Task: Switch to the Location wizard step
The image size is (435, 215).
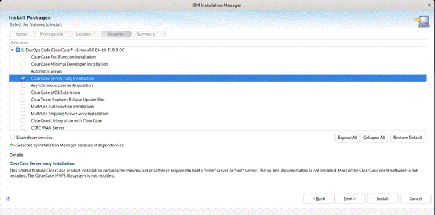Action: coord(84,34)
